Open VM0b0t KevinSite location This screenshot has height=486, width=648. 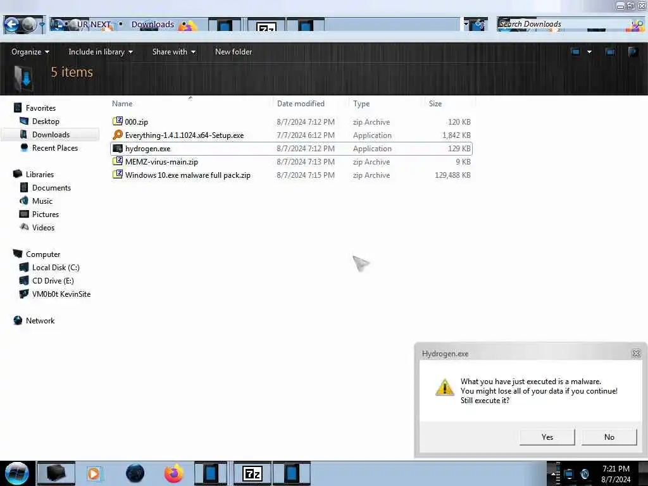[x=61, y=294]
